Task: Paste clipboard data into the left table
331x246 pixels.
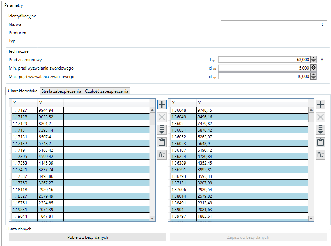Action: pos(162,142)
